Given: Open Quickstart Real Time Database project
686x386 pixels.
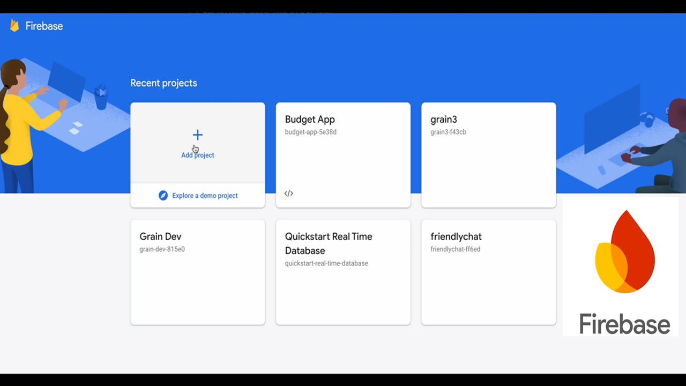Looking at the screenshot, I should pos(343,272).
